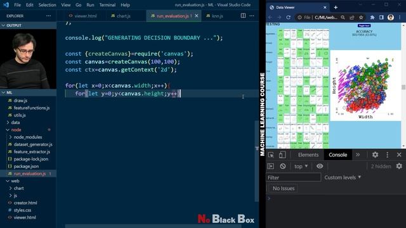Open creator.html file
Image resolution: width=406 pixels, height=228 pixels.
click(25, 203)
